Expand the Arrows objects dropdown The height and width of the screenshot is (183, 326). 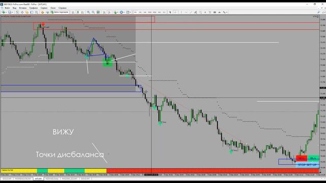tap(227, 12)
